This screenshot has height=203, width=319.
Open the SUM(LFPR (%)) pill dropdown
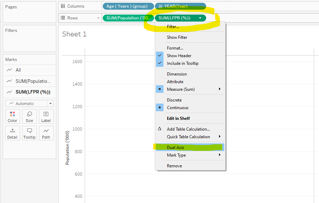(x=200, y=18)
